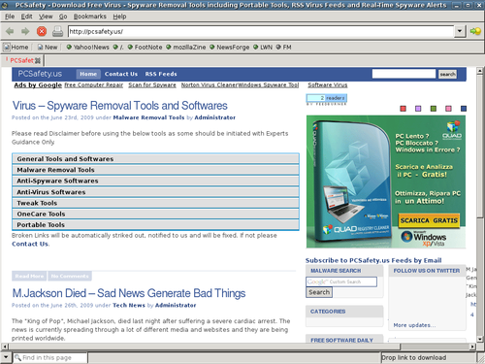Open the mozillaZine bookmark
This screenshot has width=485, height=364.
(x=186, y=48)
